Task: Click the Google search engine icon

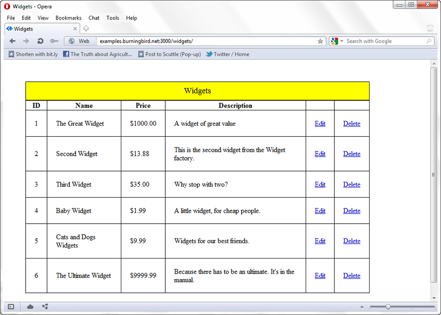Action: pos(333,41)
